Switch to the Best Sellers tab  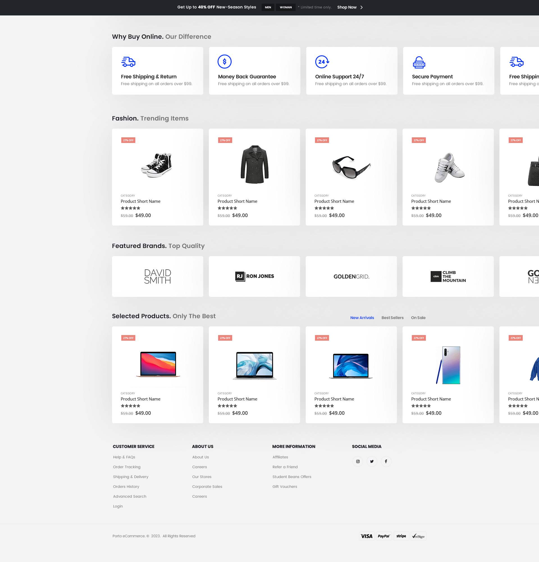point(392,318)
